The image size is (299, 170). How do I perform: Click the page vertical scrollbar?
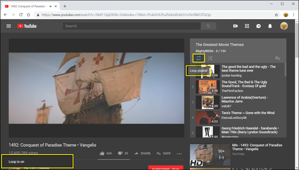point(297,41)
